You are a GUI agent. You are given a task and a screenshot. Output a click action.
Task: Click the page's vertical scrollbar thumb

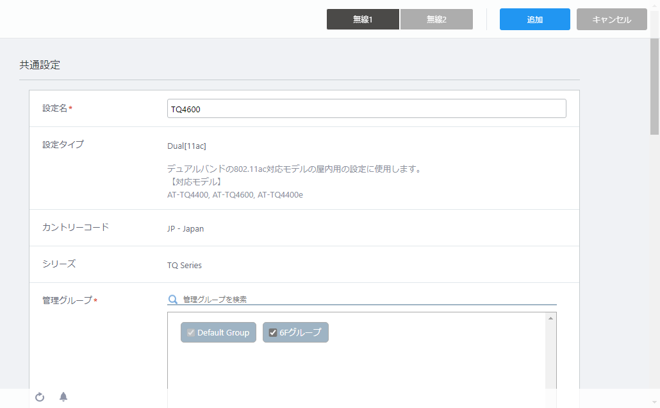point(654,87)
